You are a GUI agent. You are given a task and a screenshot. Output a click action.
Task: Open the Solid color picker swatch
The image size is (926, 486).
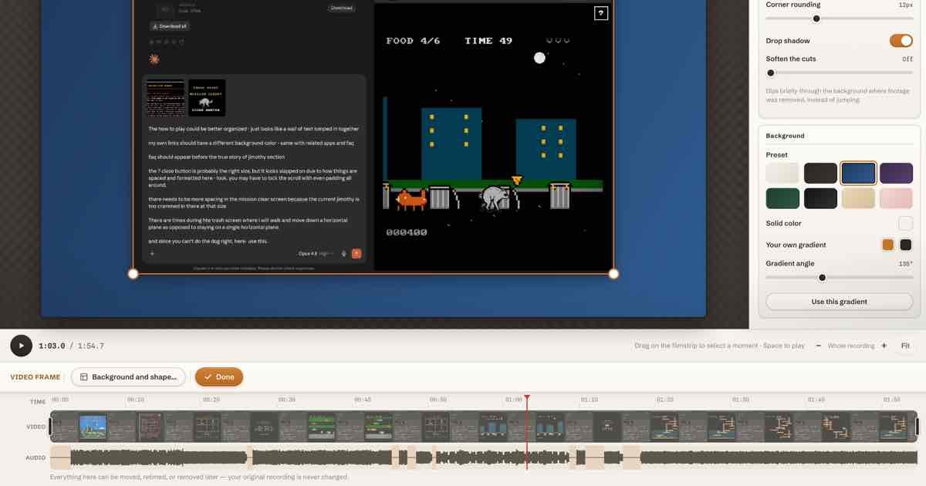click(x=905, y=224)
